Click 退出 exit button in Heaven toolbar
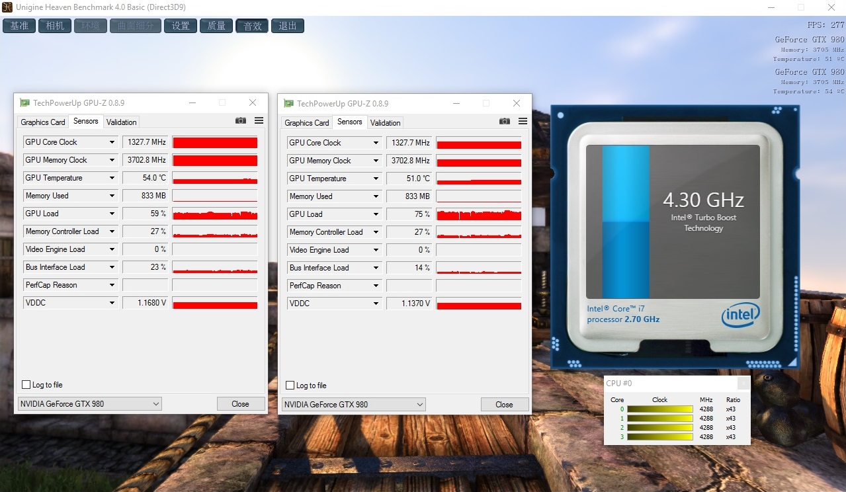 (x=288, y=26)
